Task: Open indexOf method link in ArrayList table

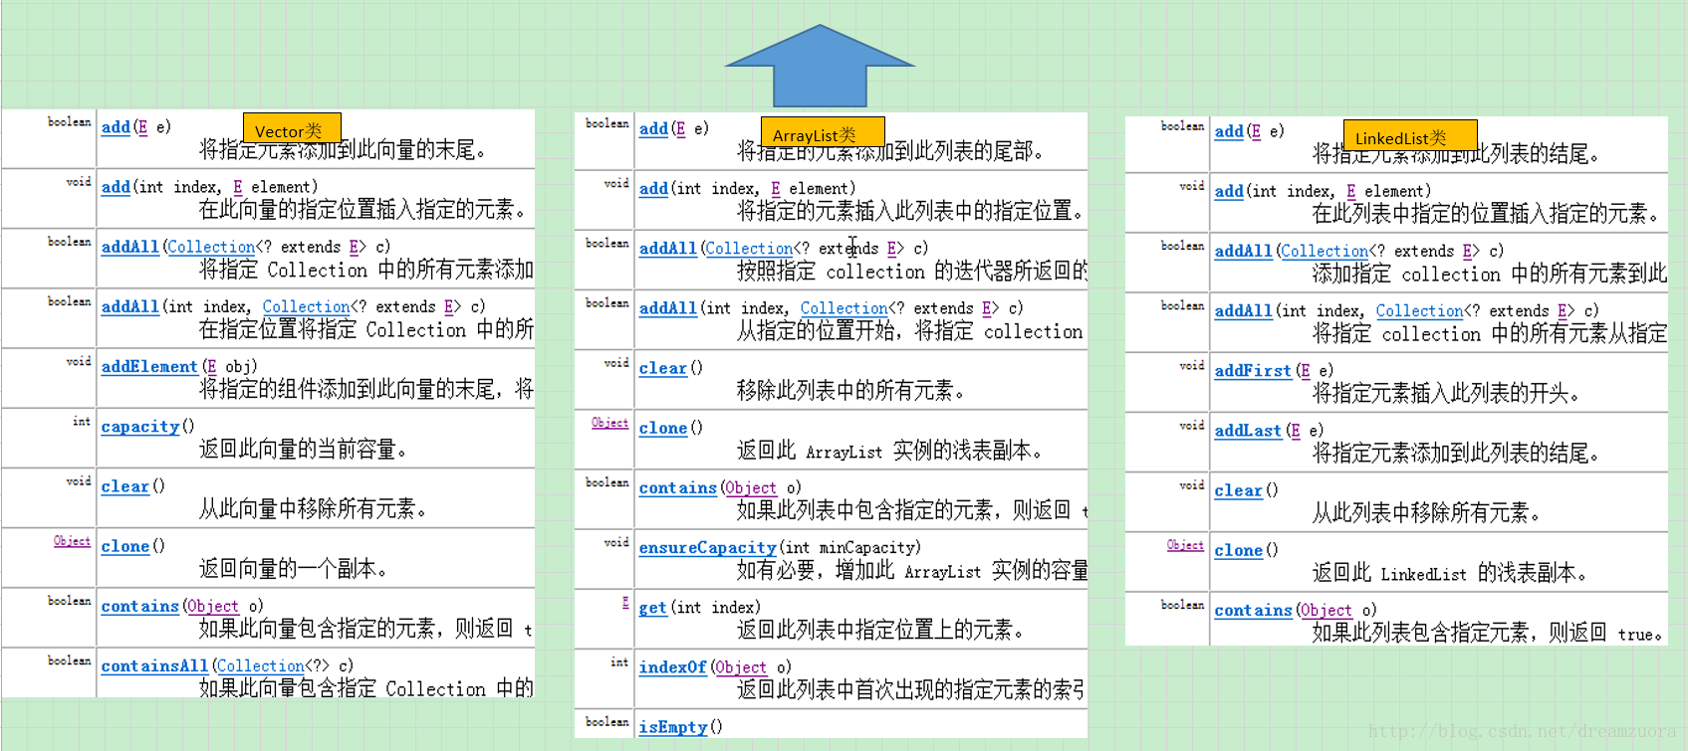Action: 673,666
